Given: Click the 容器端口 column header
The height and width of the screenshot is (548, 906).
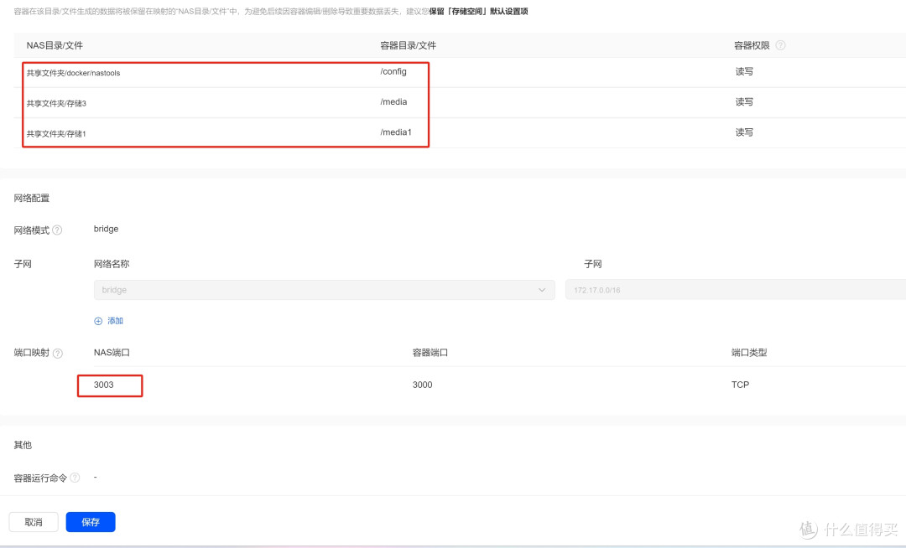Looking at the screenshot, I should pos(430,353).
